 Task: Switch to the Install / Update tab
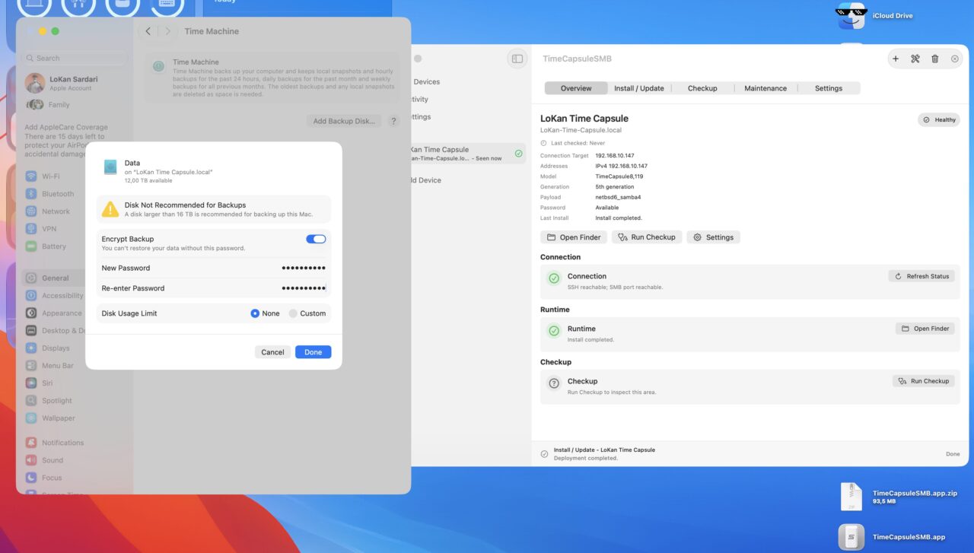point(639,88)
